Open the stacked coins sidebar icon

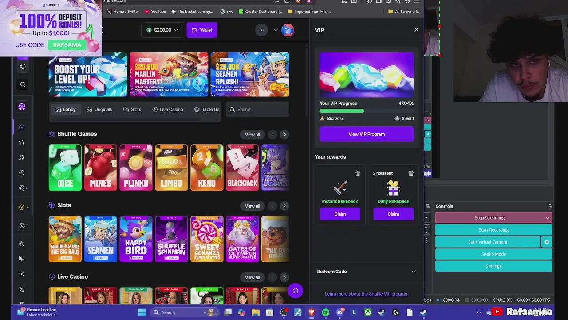pos(22,259)
